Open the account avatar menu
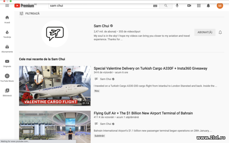This screenshot has width=229, height=143. pyautogui.click(x=220, y=6)
